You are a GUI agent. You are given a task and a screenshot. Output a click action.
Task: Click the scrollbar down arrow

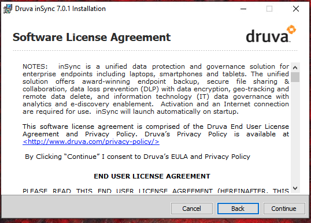295,188
